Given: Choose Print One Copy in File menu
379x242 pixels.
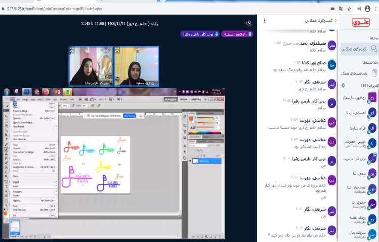Looking at the screenshot, I should (34, 210).
